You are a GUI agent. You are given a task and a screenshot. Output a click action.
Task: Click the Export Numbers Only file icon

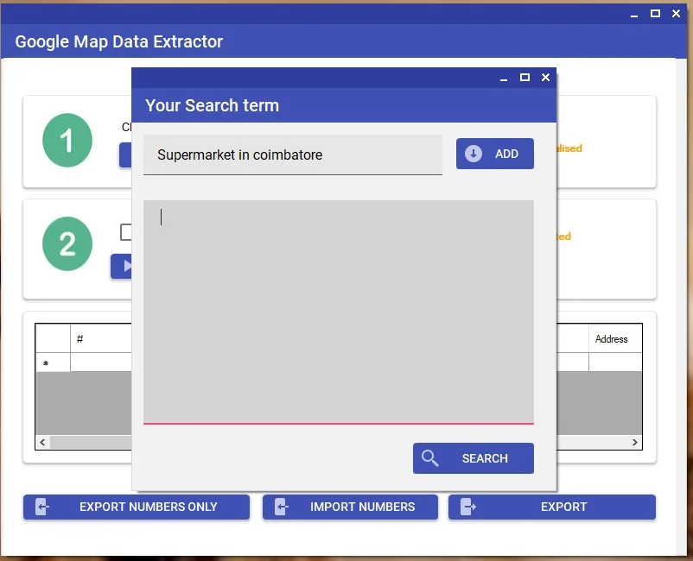click(42, 507)
